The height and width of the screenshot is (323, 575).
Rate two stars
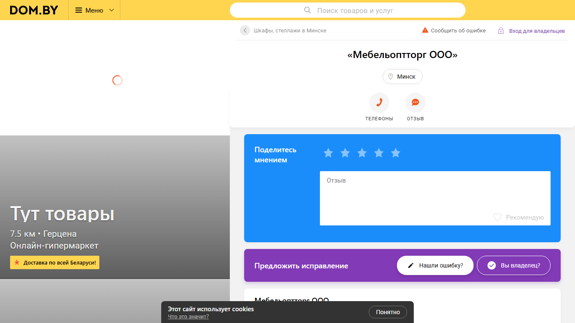tap(345, 153)
